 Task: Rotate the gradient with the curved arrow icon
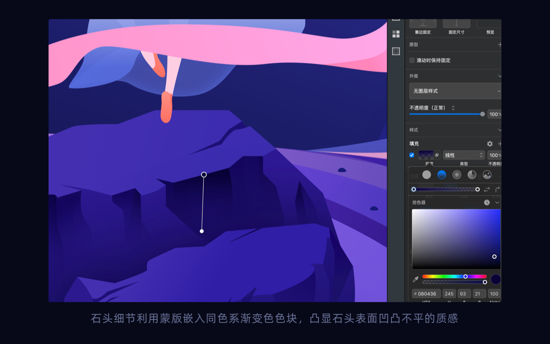(498, 189)
